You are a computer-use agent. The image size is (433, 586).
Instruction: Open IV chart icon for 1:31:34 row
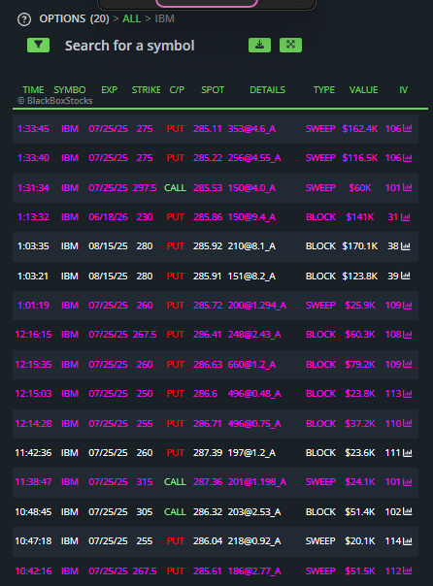(408, 187)
